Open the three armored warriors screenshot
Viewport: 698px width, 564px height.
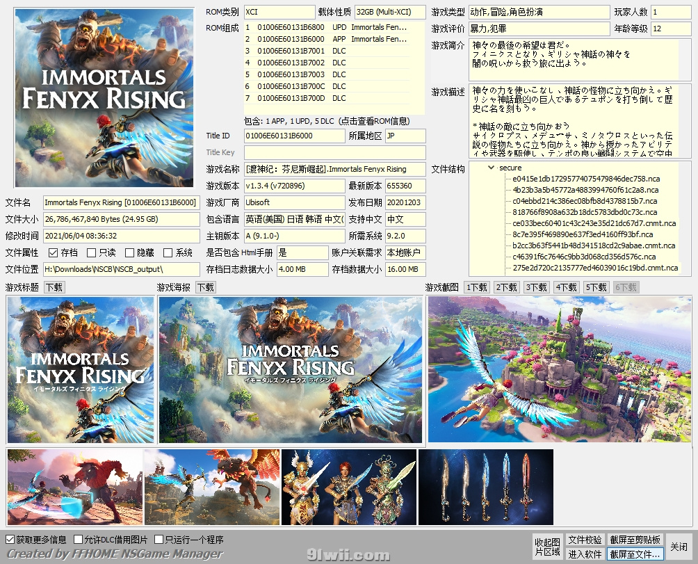(x=349, y=487)
